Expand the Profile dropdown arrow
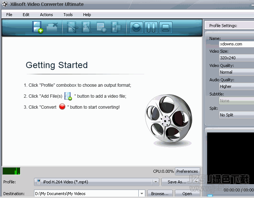254x198 pixels. (x=156, y=182)
